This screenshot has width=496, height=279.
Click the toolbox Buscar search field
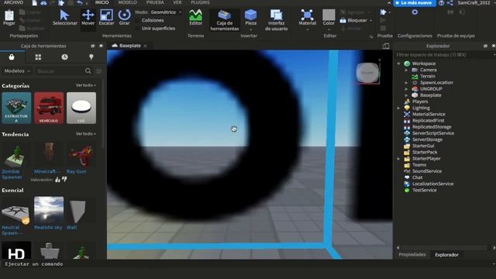(60, 71)
